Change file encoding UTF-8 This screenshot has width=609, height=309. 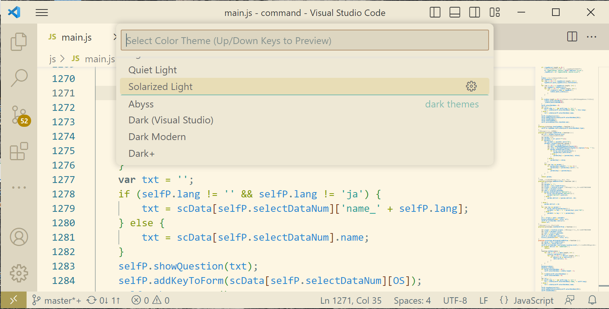click(455, 300)
